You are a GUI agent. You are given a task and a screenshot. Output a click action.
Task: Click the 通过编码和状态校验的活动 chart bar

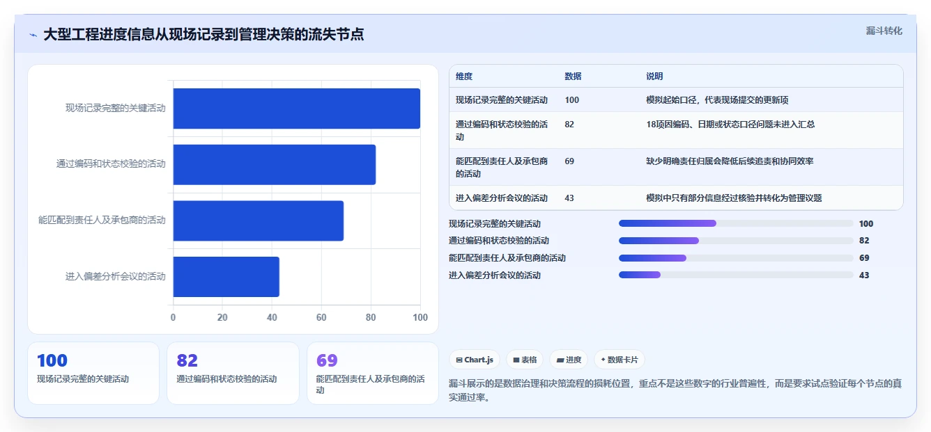point(275,165)
